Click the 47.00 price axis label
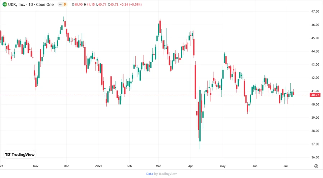 point(315,11)
